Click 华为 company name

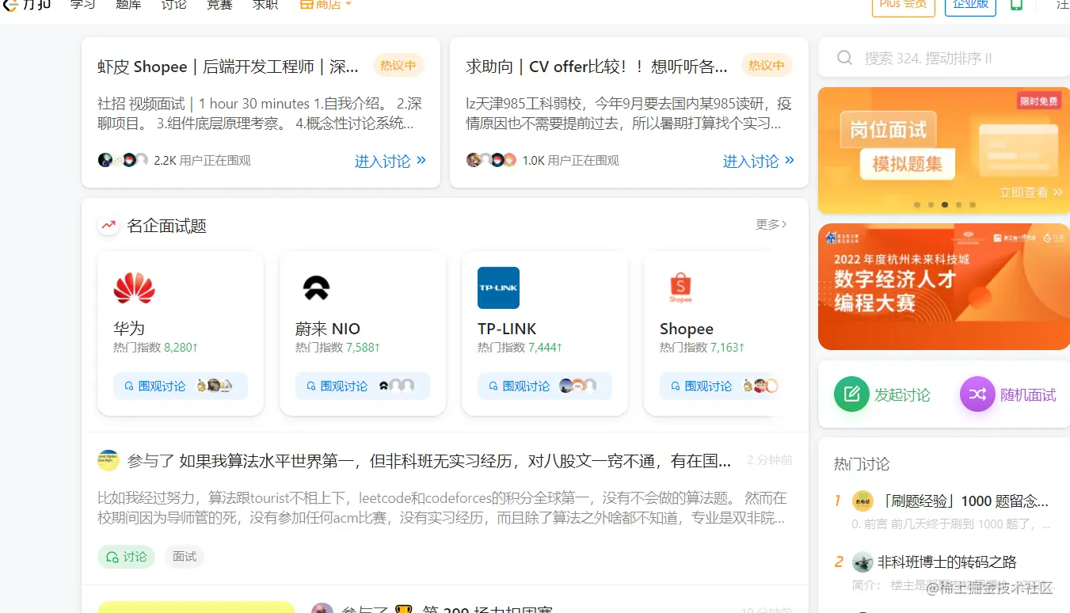point(129,328)
